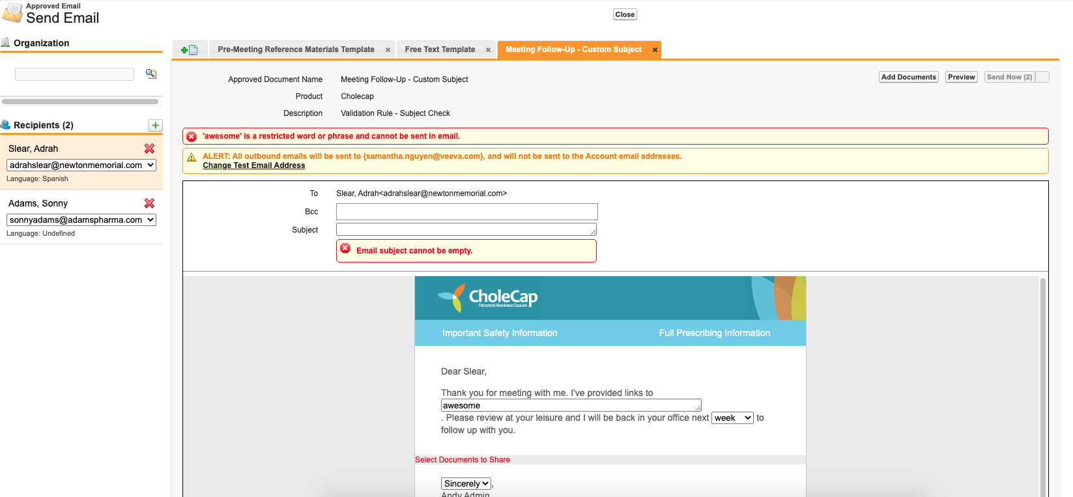The width and height of the screenshot is (1073, 497).
Task: Switch to the Free Text Template tab
Action: [x=440, y=50]
